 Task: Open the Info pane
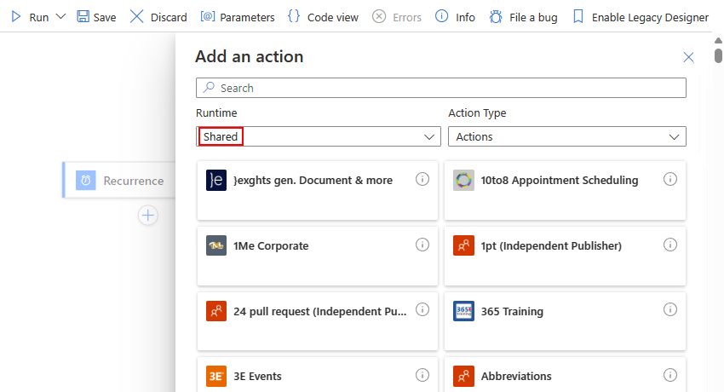coord(455,17)
